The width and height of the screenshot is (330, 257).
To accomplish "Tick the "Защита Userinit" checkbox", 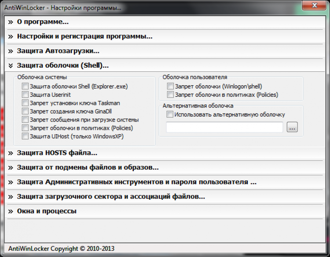I will click(x=25, y=95).
